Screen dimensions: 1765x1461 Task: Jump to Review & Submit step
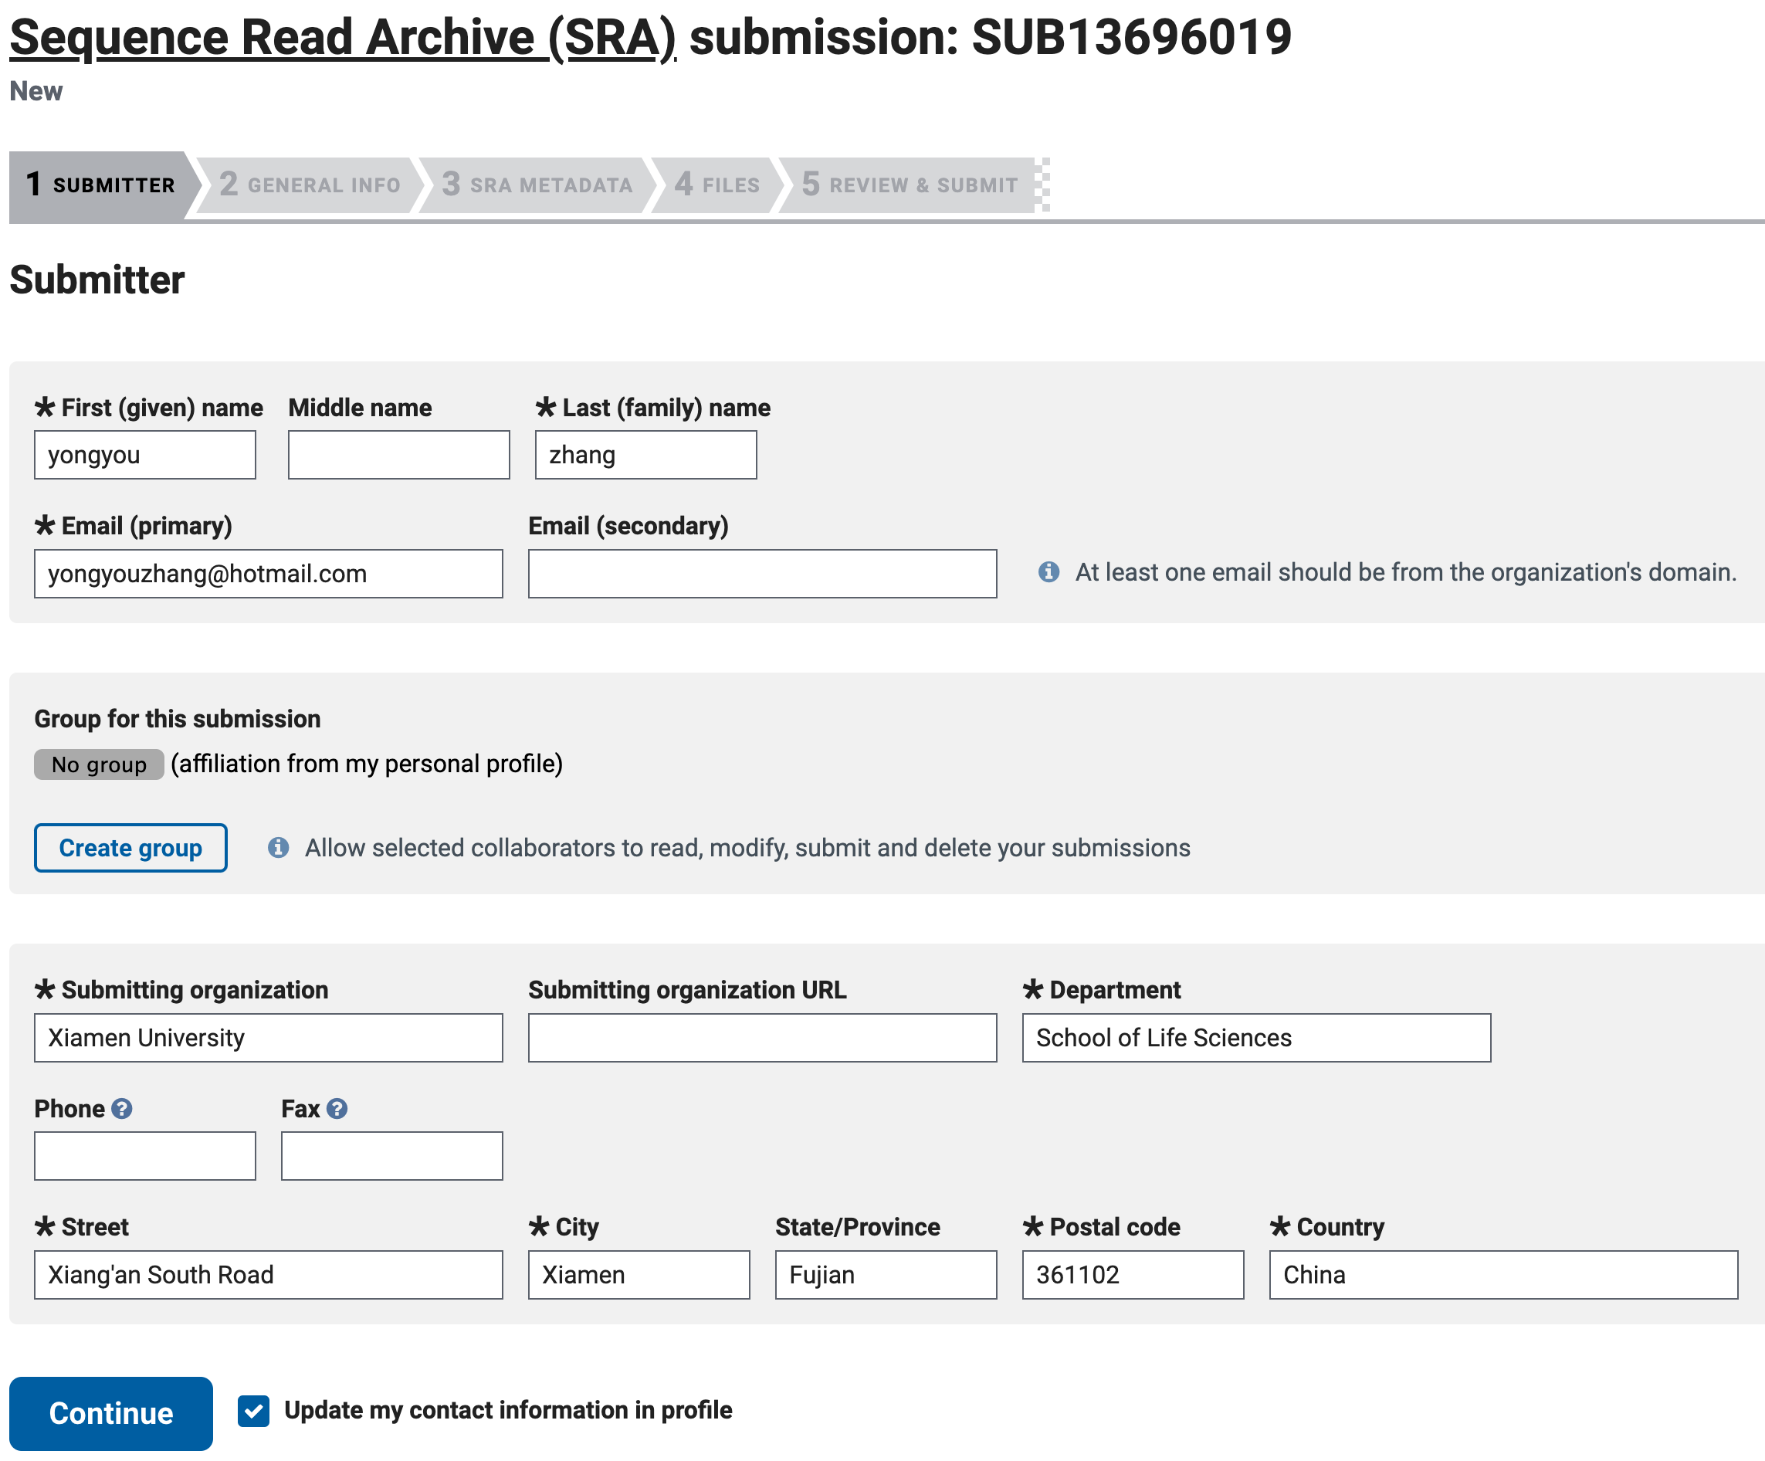(x=910, y=185)
